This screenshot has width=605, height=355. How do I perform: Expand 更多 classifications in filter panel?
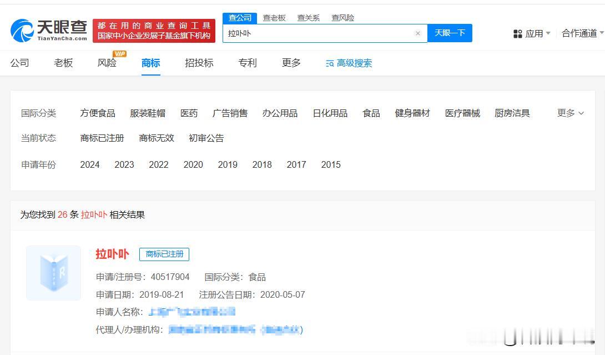pyautogui.click(x=570, y=113)
